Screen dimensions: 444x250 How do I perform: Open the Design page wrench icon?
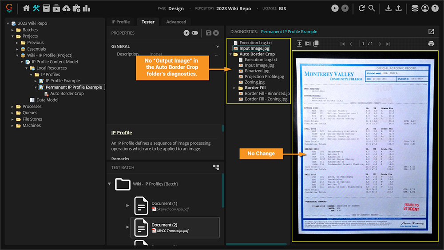(36, 8)
